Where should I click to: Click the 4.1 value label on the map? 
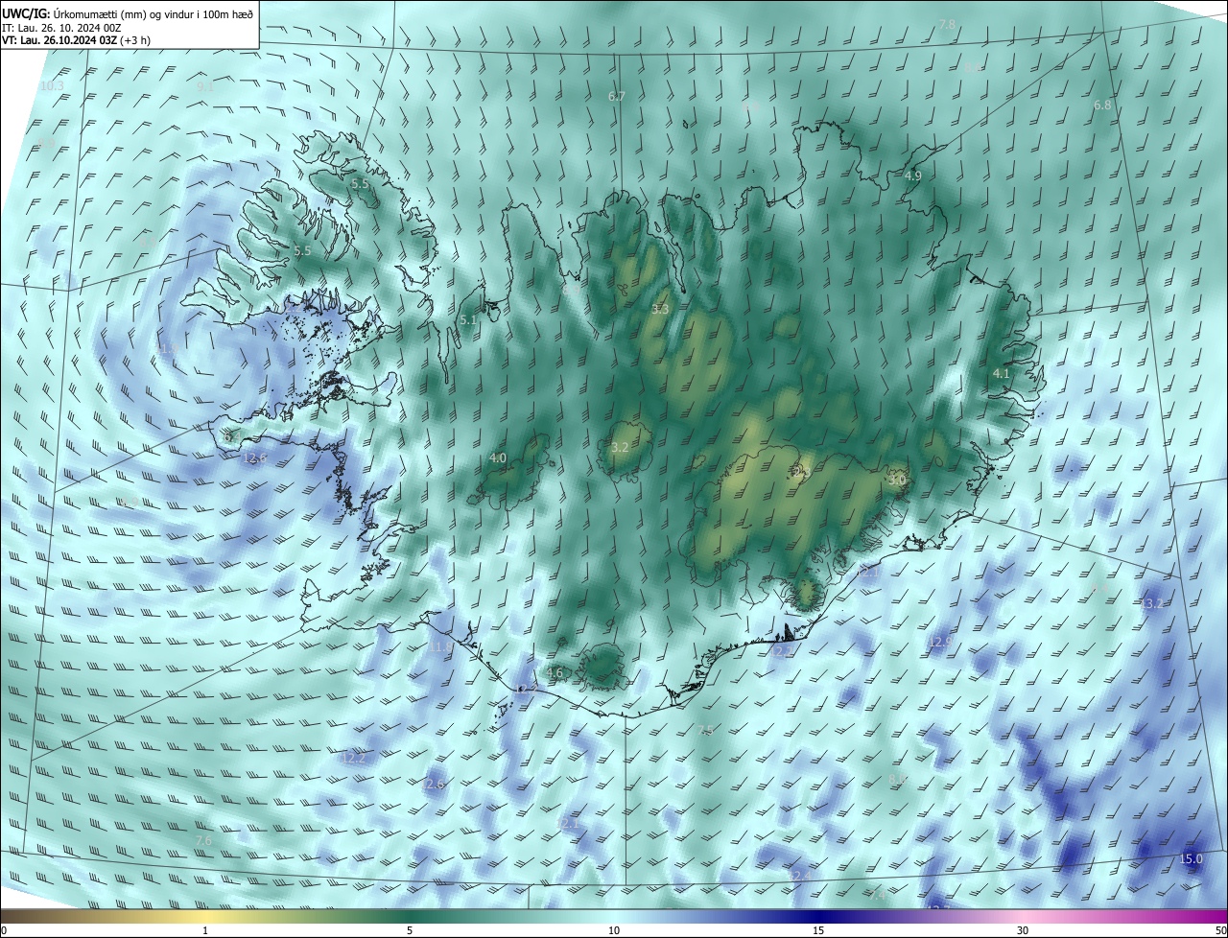[1002, 373]
